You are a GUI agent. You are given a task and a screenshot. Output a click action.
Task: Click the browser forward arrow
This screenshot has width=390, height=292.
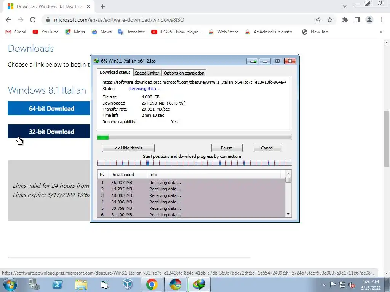21,20
